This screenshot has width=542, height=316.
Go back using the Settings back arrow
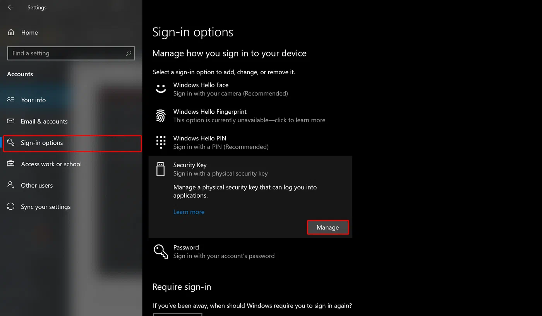click(x=10, y=7)
